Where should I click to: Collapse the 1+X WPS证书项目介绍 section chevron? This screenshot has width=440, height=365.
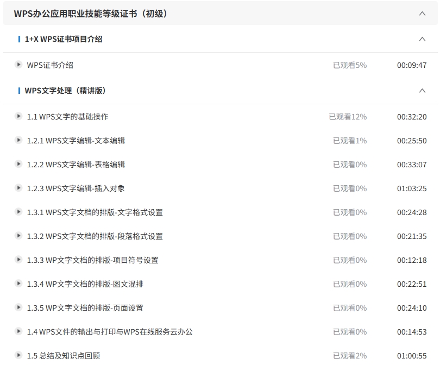[x=422, y=39]
